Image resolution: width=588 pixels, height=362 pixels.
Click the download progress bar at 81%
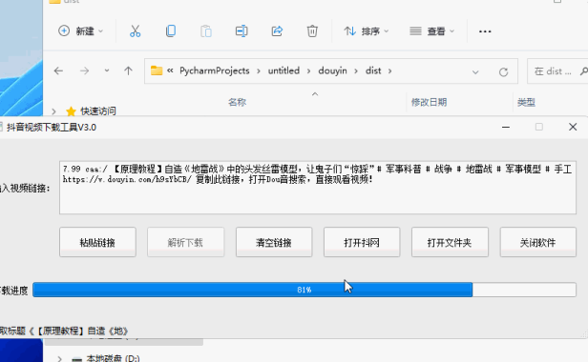tap(304, 290)
